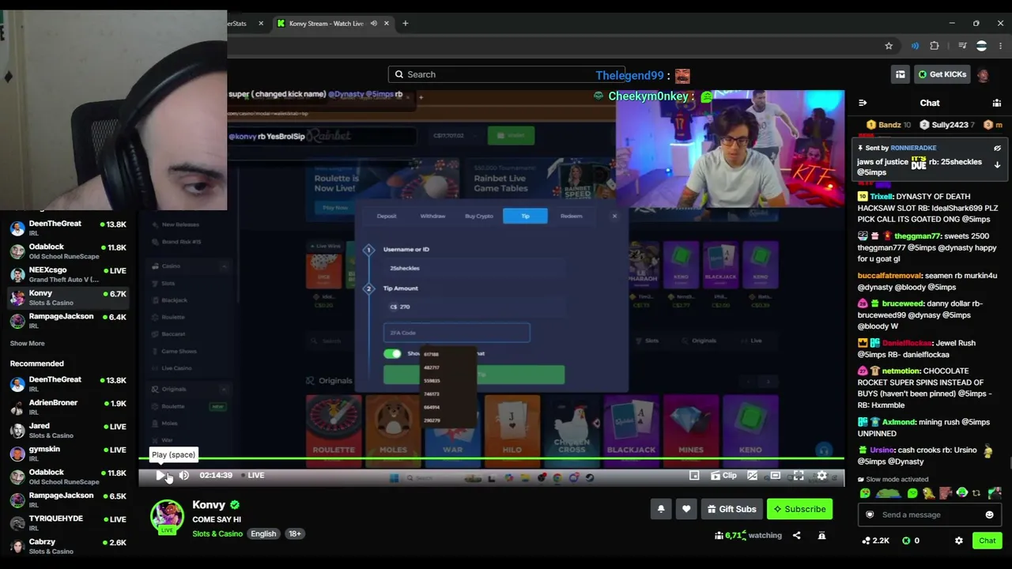
Task: Enter fullscreen mode in the player
Action: [799, 475]
